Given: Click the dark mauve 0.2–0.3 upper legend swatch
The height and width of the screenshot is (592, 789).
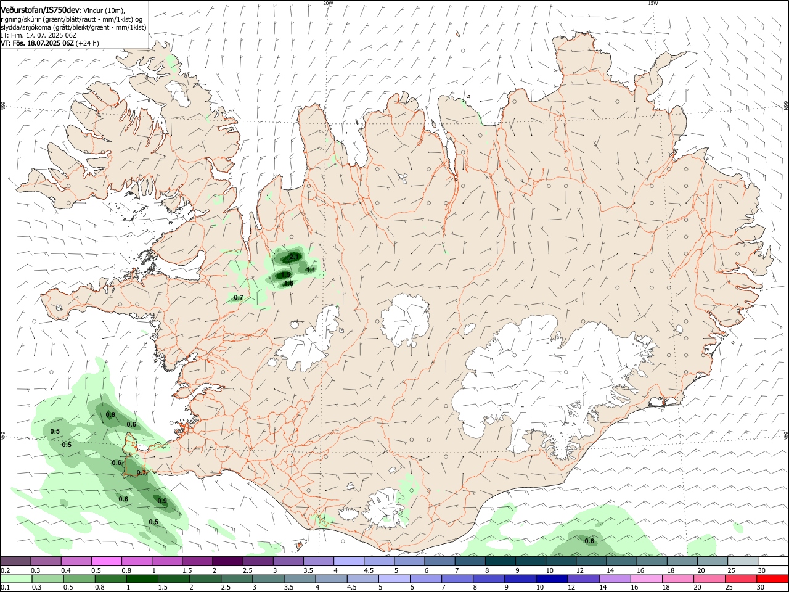Looking at the screenshot, I should 15,562.
